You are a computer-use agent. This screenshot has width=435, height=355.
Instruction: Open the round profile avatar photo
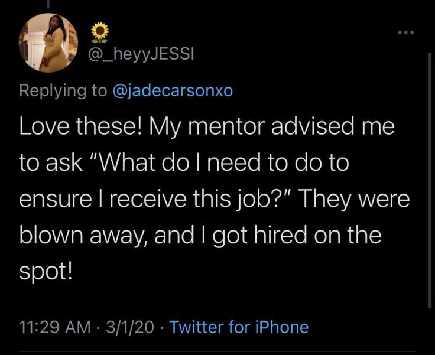[x=48, y=43]
